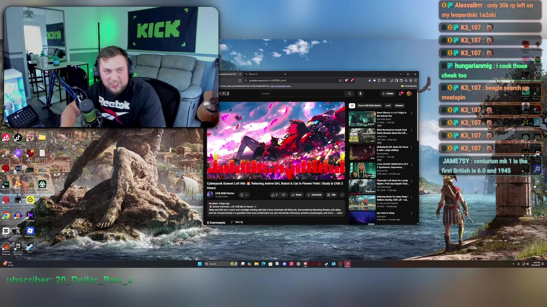Image resolution: width=547 pixels, height=307 pixels.
Task: Open options menu for 1996 Escape From Data City
Action: pos(412,164)
